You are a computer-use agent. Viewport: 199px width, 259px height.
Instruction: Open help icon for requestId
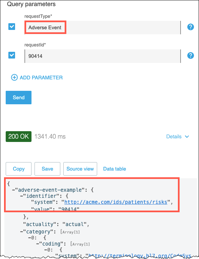pos(190,55)
